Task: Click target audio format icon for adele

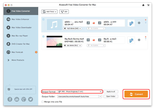Action: pos(99,23)
